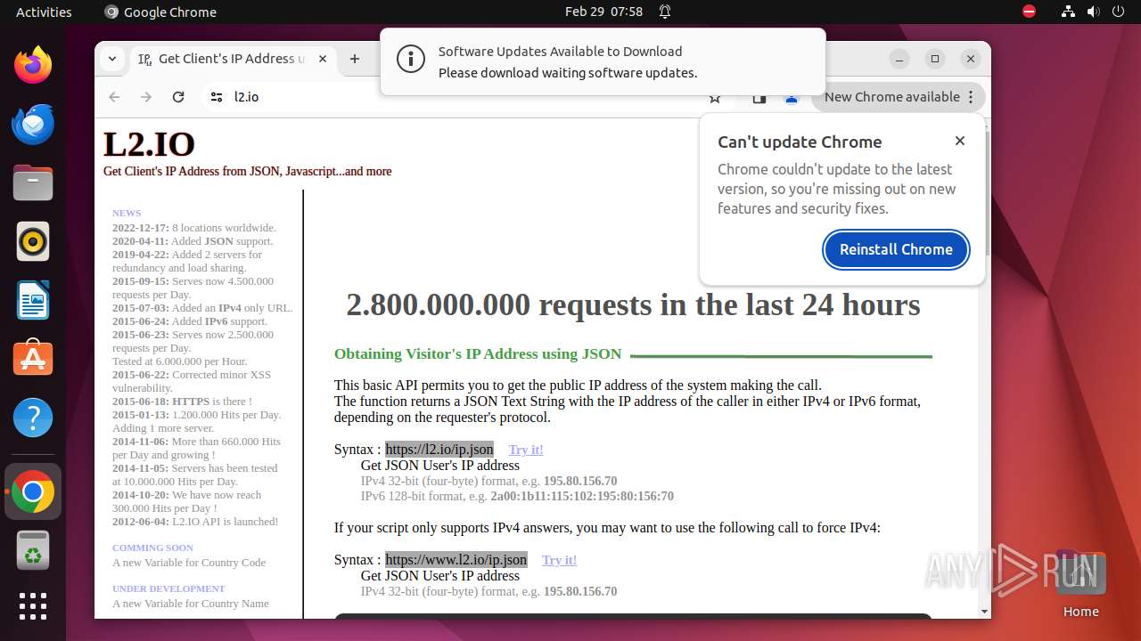This screenshot has width=1141, height=641.
Task: Click the IPv6 128-bit format example line
Action: pyautogui.click(x=517, y=496)
